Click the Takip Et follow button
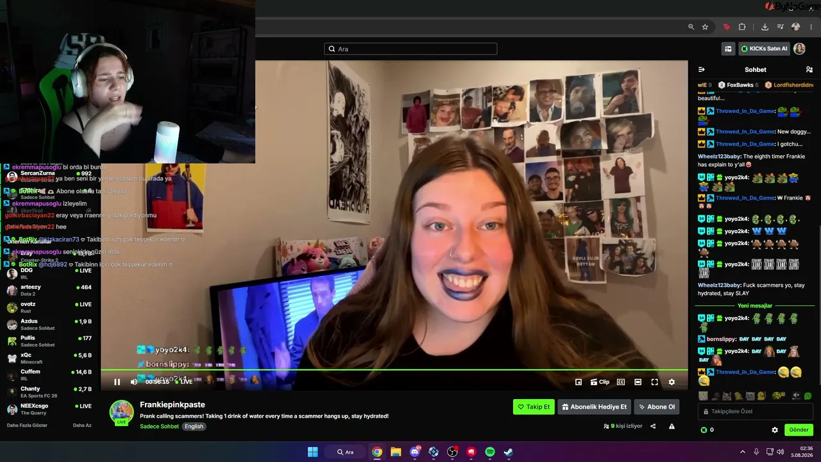 pyautogui.click(x=534, y=407)
